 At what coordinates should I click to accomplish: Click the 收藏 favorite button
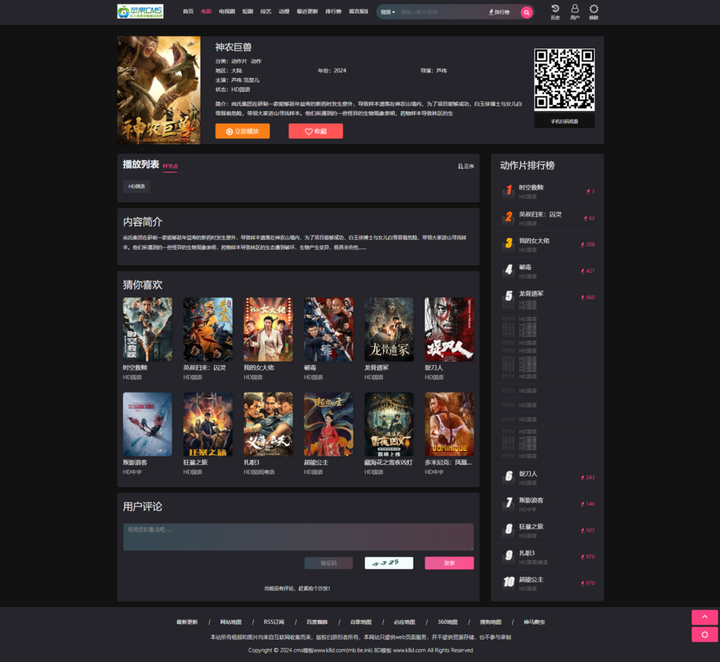[x=316, y=131]
